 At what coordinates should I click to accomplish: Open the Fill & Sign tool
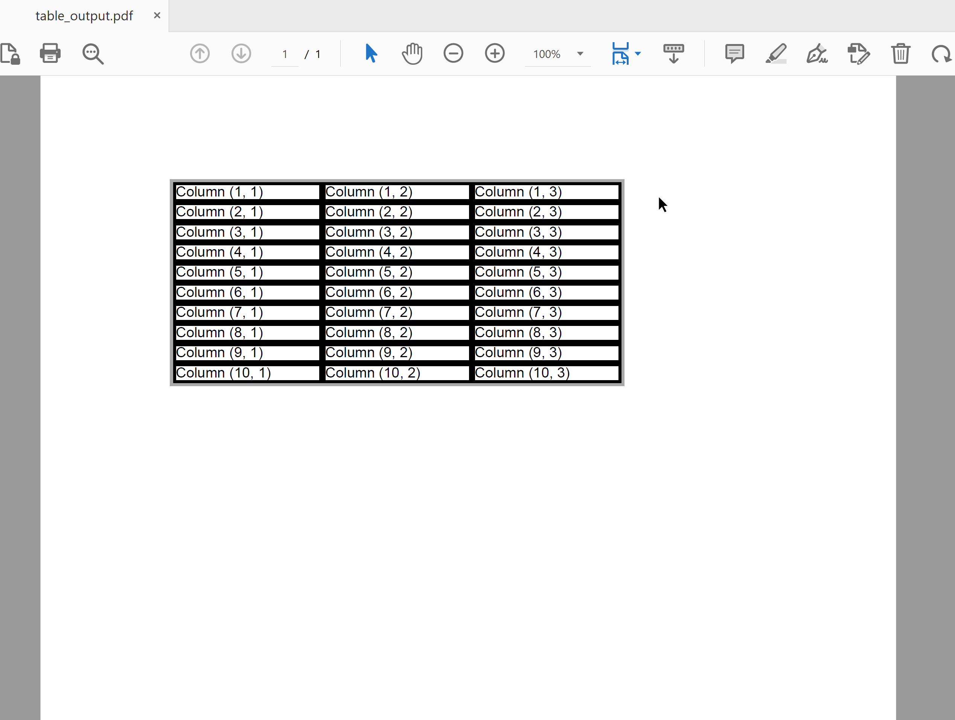[817, 53]
